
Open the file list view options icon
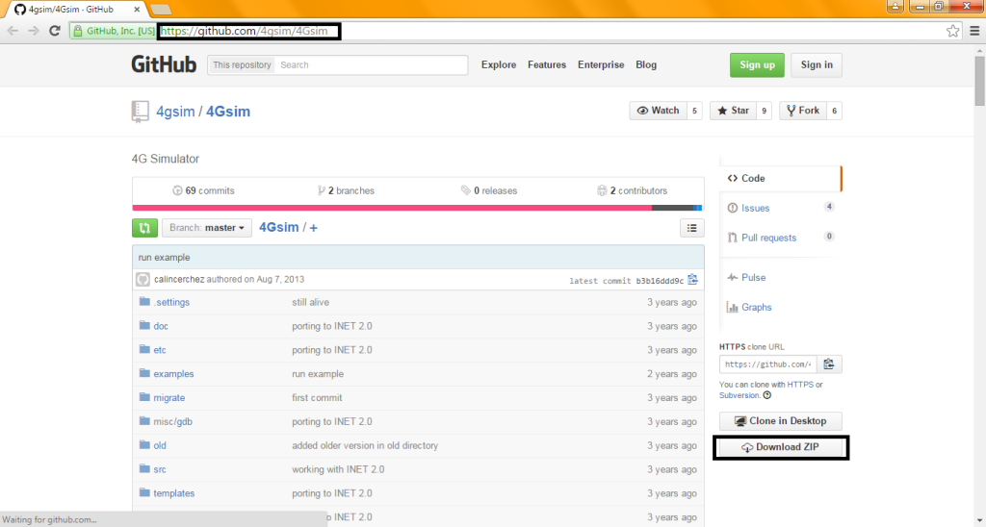click(691, 228)
